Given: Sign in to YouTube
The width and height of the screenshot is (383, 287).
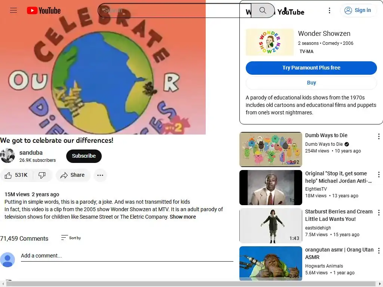Looking at the screenshot, I should click(x=358, y=10).
